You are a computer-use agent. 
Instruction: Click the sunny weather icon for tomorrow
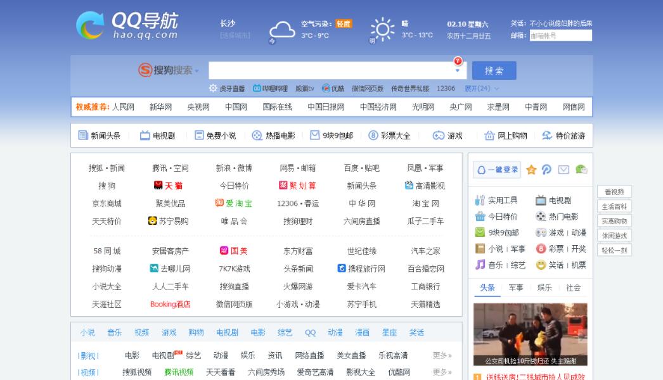[382, 29]
